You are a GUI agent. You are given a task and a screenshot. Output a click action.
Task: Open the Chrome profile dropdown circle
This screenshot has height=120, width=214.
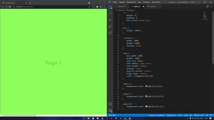click(89, 3)
